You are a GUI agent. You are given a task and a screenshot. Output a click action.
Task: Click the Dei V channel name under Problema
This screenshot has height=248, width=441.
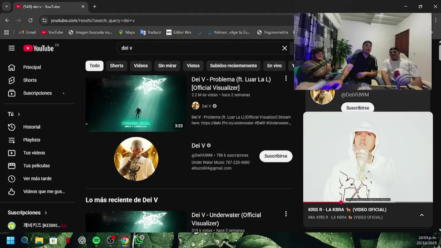(206, 106)
